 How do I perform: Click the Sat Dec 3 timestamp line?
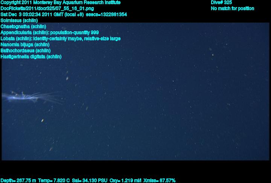pos(64,14)
